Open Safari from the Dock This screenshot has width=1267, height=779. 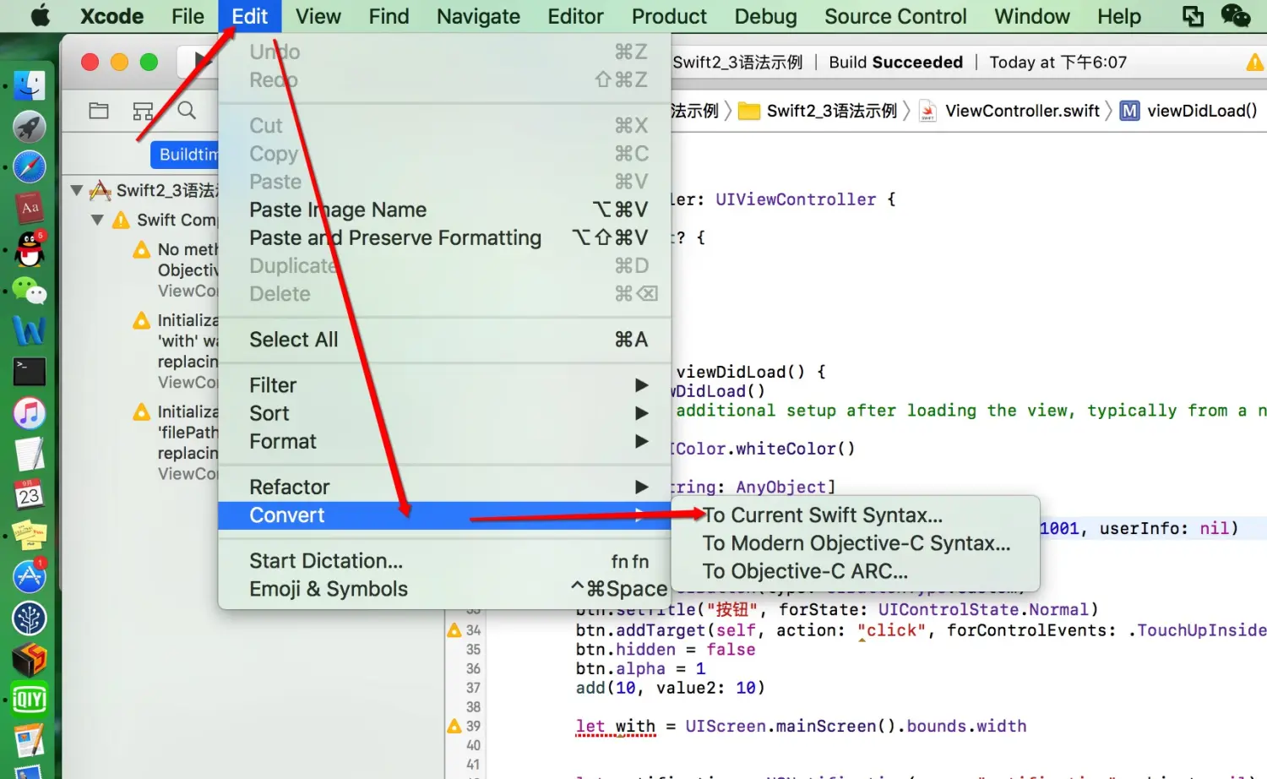point(30,167)
